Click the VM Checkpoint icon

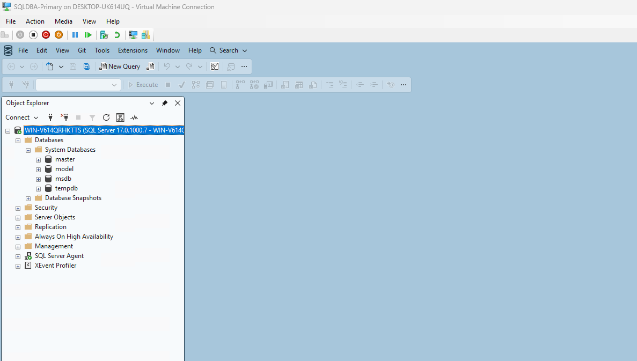[x=104, y=35]
